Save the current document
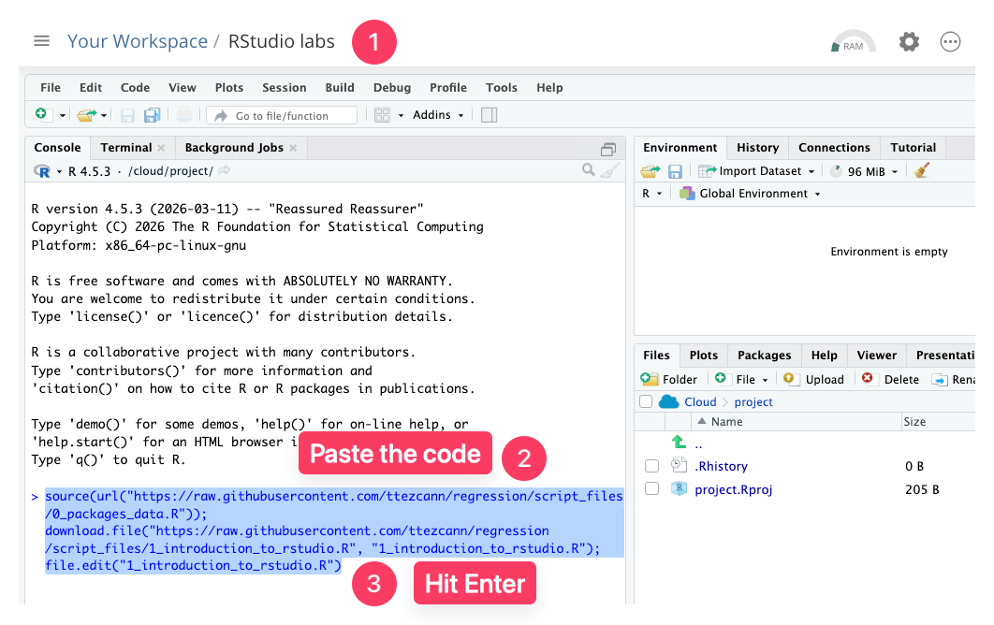994x625 pixels. click(127, 115)
